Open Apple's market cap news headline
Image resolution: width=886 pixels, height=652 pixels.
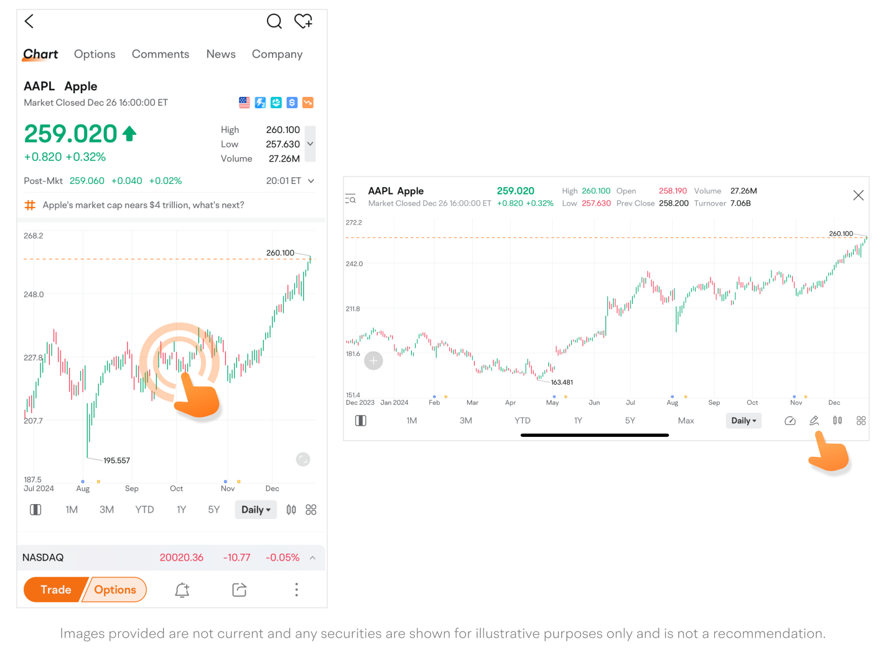pyautogui.click(x=143, y=205)
